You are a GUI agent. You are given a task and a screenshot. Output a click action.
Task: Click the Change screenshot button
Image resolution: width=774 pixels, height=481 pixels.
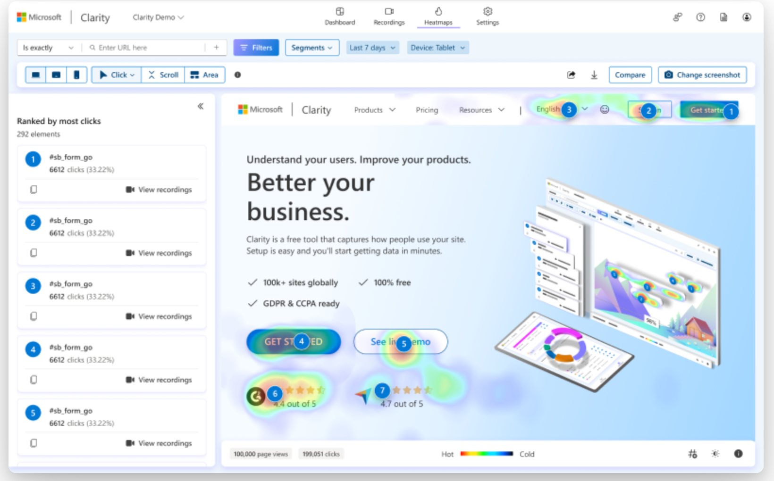point(702,75)
